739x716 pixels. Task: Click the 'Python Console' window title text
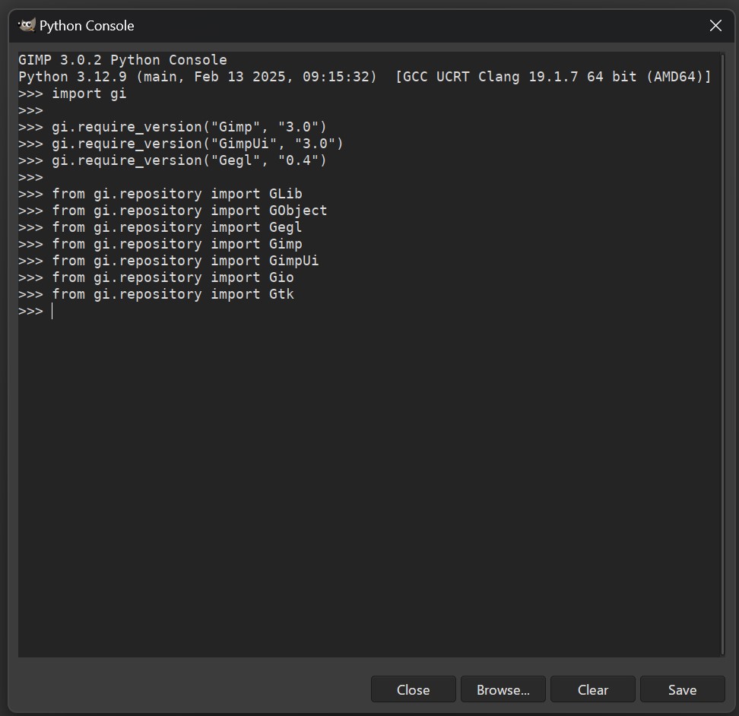(87, 25)
